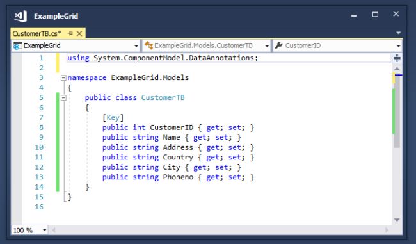Click the 'Country' property on line 11
This screenshot has height=244, width=416.
click(x=178, y=157)
